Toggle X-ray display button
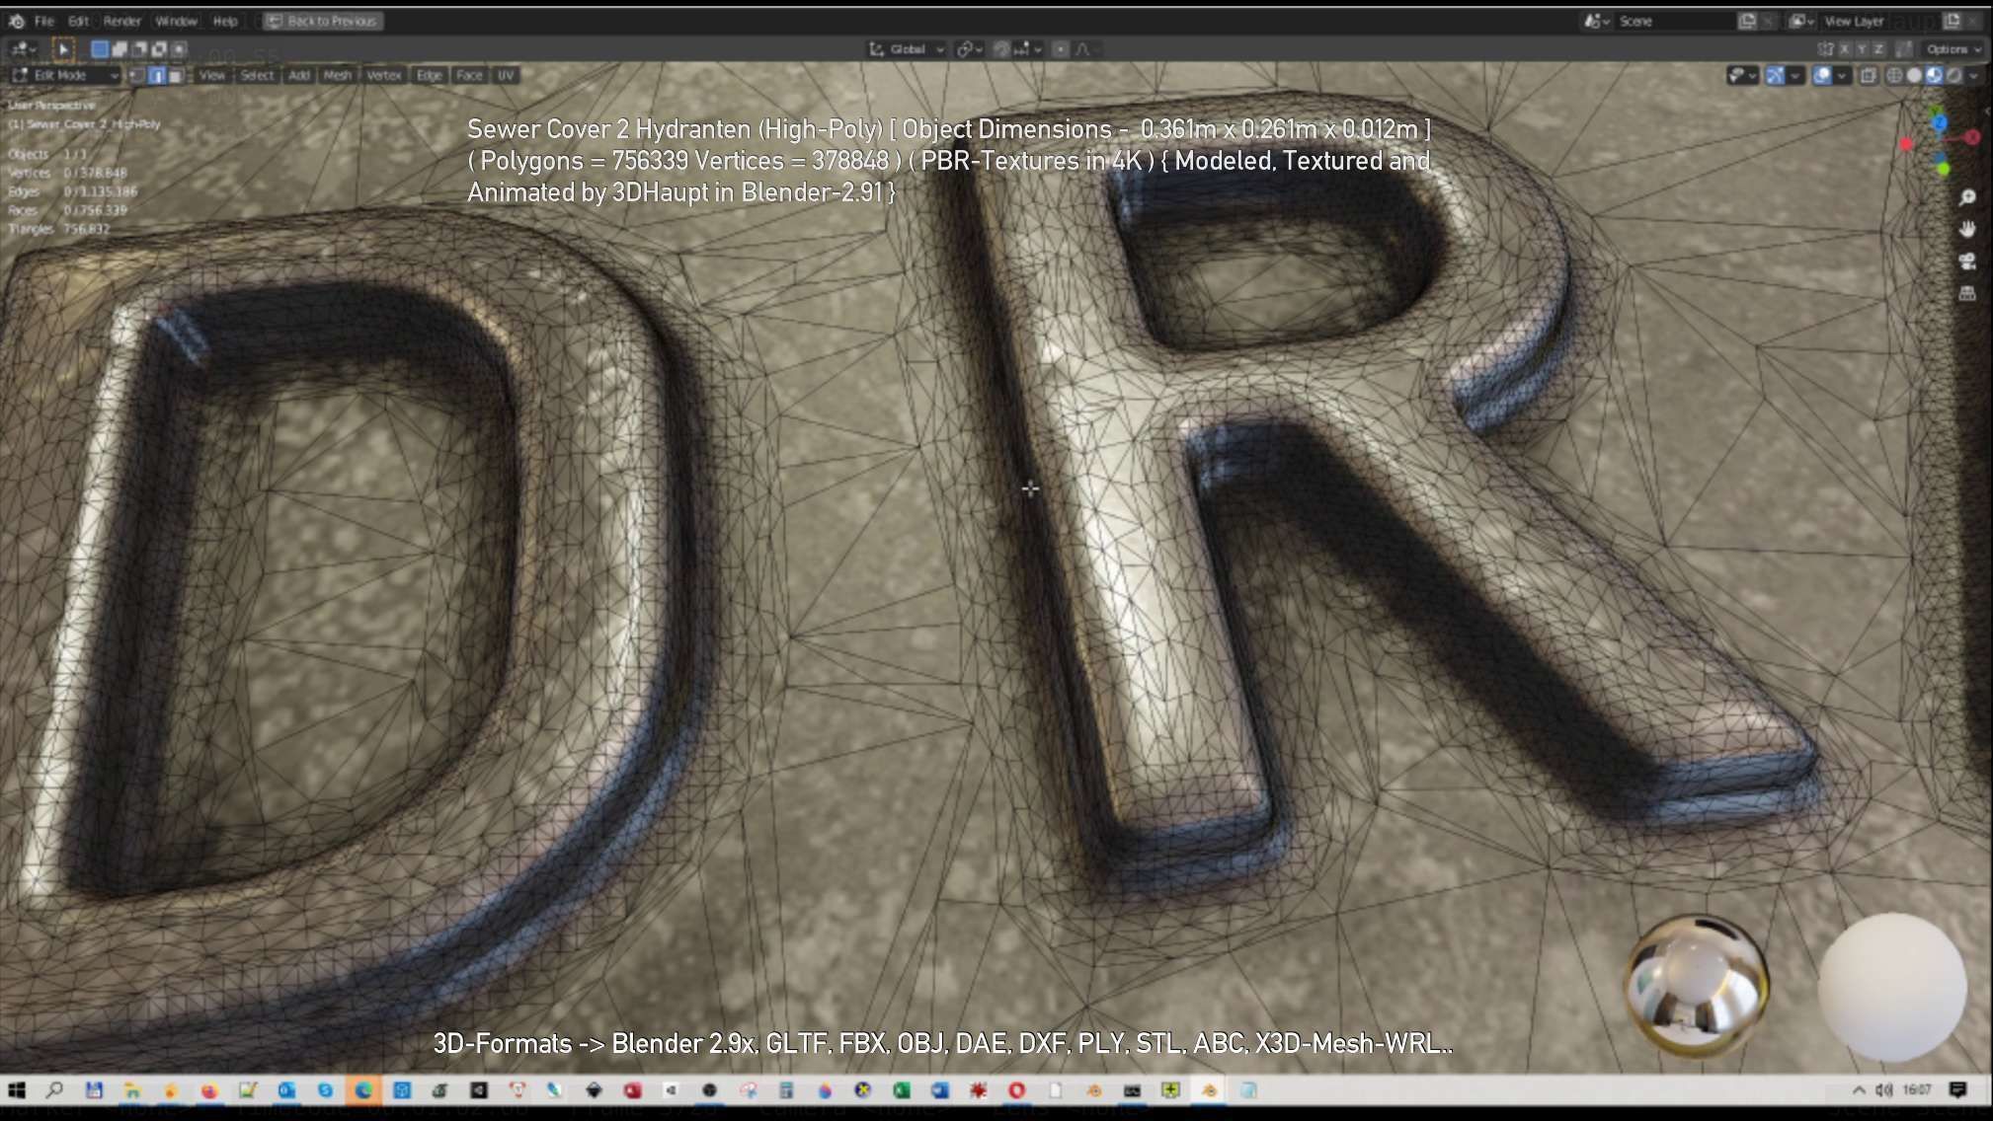Viewport: 1993px width, 1121px height. 1868,75
